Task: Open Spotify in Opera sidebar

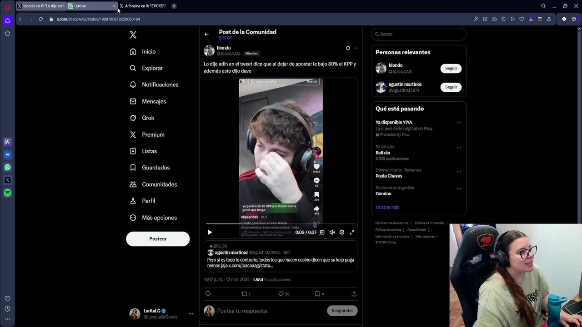Action: 7,193
